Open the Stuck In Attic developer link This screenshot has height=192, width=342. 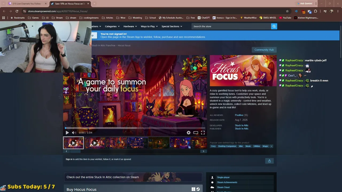(242, 125)
